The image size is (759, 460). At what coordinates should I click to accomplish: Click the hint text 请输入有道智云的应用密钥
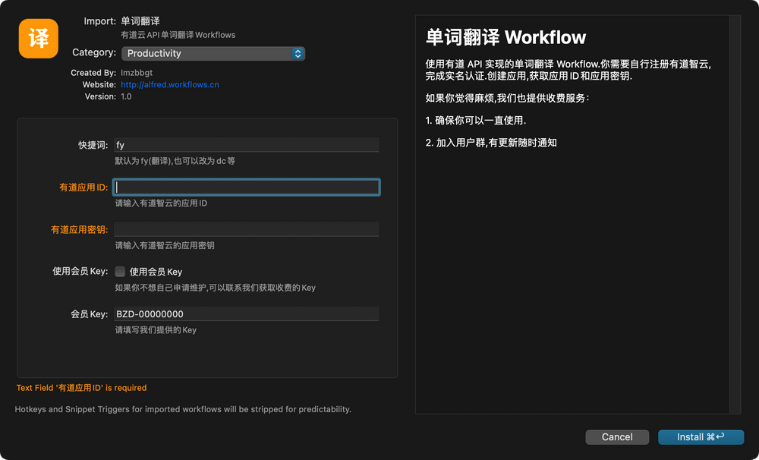[164, 246]
